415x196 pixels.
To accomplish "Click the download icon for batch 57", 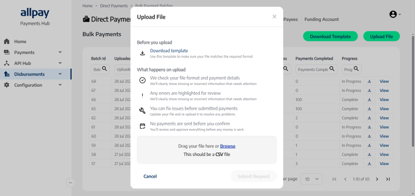I will click(369, 164).
